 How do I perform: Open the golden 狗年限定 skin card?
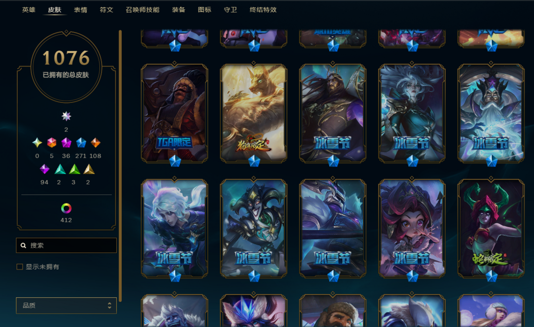(x=253, y=113)
